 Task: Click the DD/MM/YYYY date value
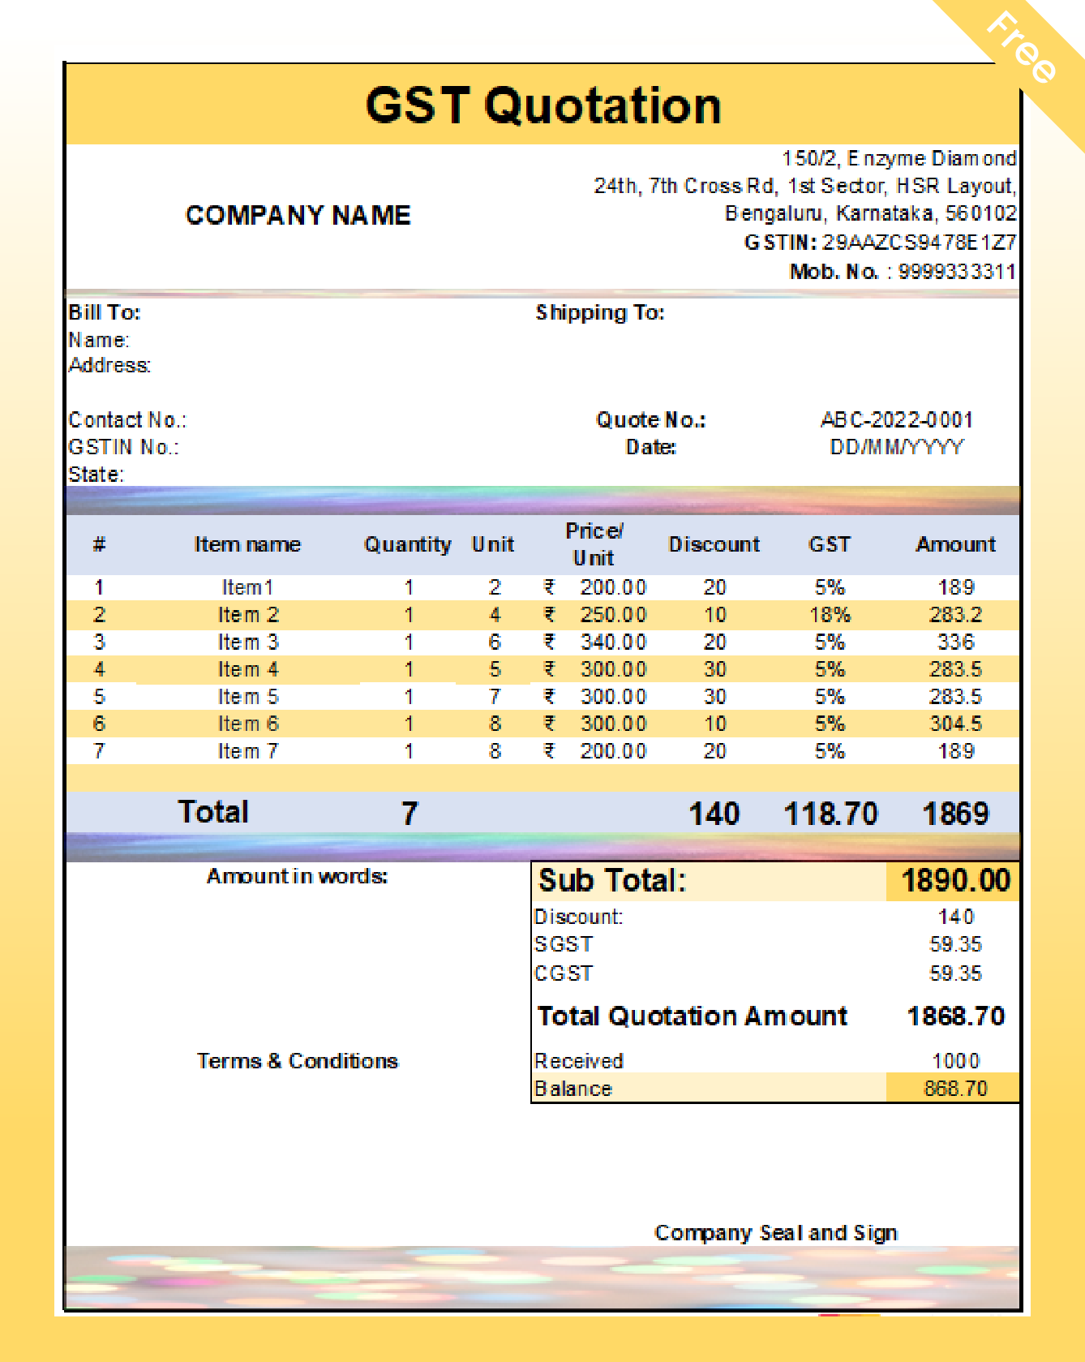[897, 447]
